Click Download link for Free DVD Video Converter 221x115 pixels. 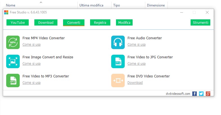pos(135,83)
